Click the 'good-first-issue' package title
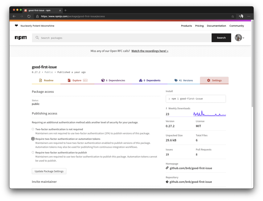 [44, 67]
